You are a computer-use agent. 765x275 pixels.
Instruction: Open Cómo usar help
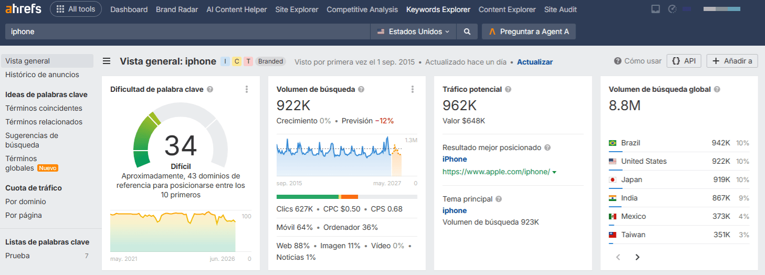point(638,61)
